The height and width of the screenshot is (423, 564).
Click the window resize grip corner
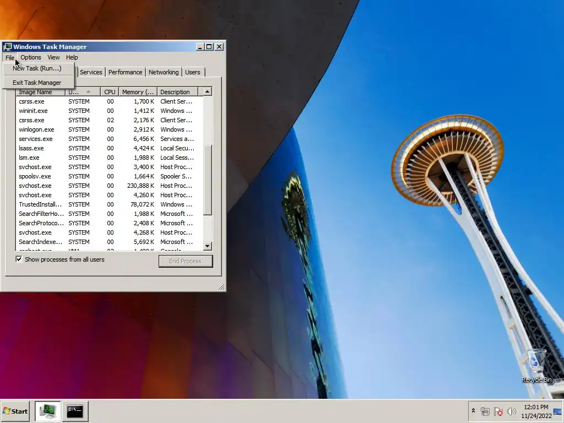point(221,286)
